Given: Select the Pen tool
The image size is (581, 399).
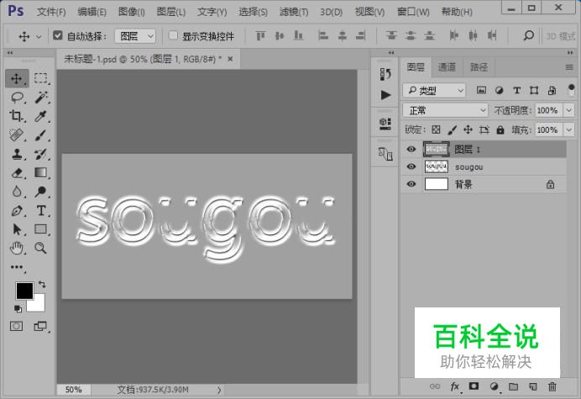Looking at the screenshot, I should (x=17, y=210).
